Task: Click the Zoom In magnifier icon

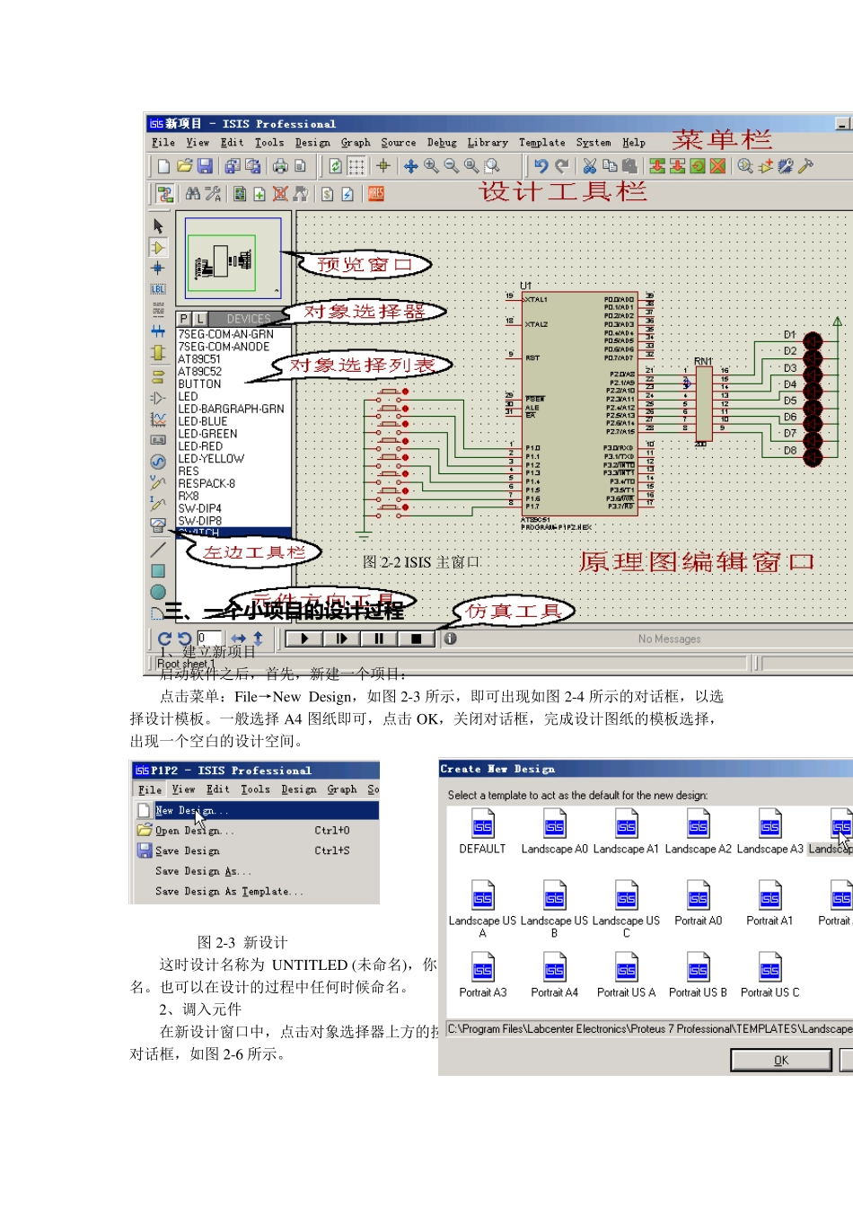Action: (x=431, y=166)
